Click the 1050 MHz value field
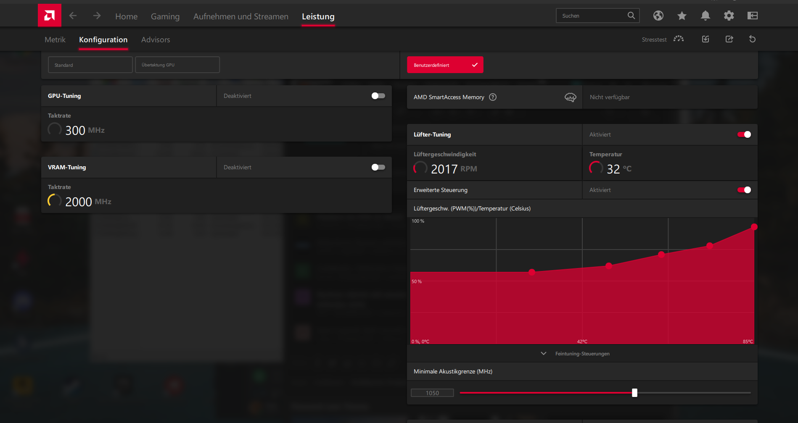The width and height of the screenshot is (798, 423). [432, 393]
